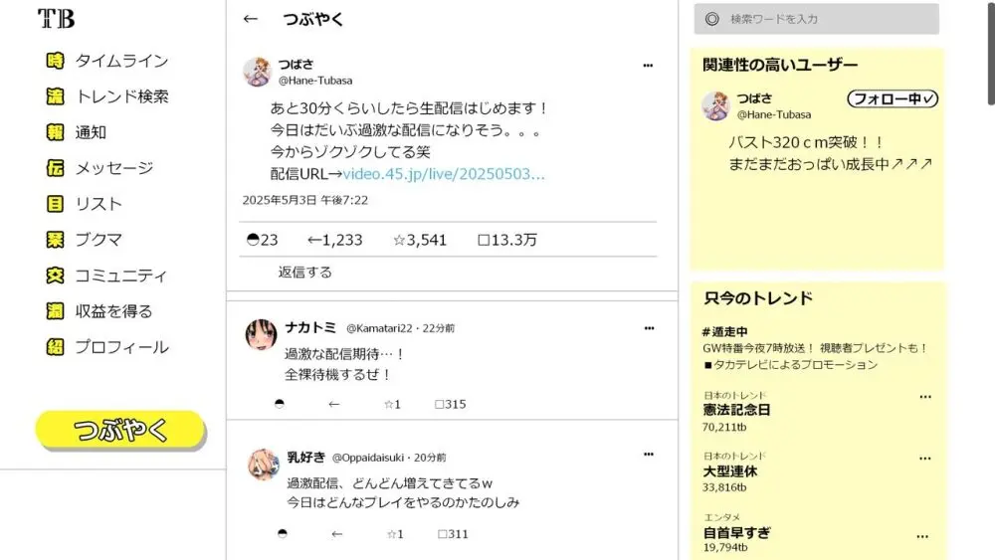Image resolution: width=995 pixels, height=560 pixels.
Task: Click the back arrow beside つぶやく
Action: [250, 19]
